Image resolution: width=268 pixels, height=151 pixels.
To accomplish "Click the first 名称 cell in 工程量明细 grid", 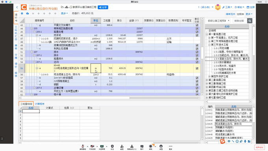I will point(31,111).
